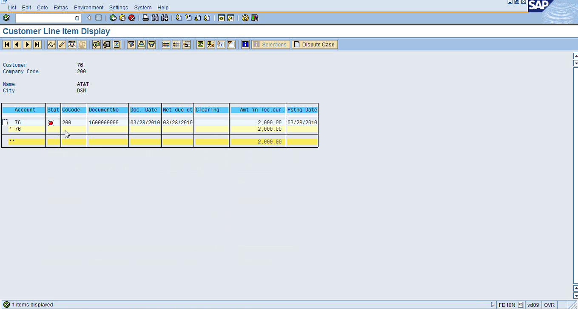The image size is (578, 309).
Task: Click the Expand subtotals icon
Action: click(221, 44)
